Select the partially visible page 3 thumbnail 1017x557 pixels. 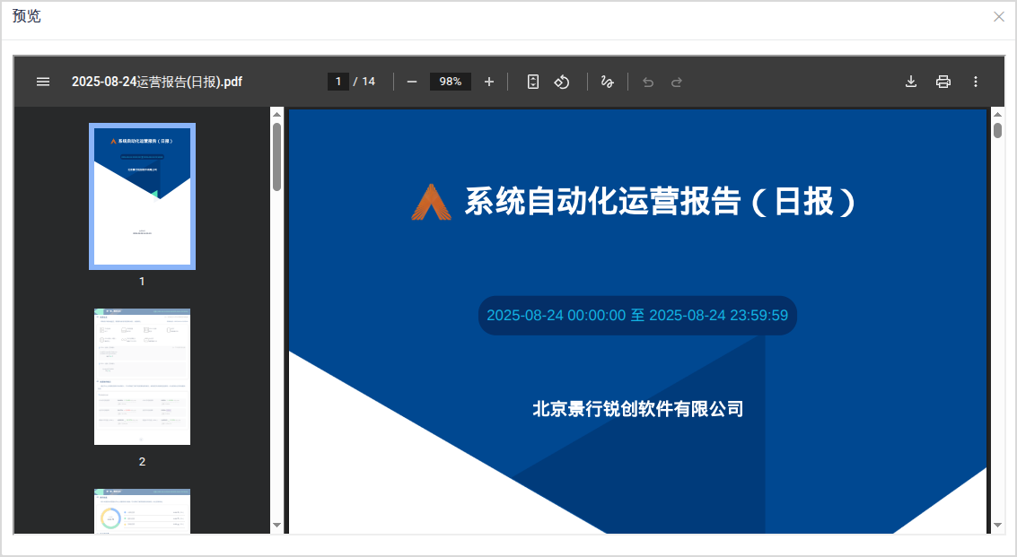click(142, 511)
